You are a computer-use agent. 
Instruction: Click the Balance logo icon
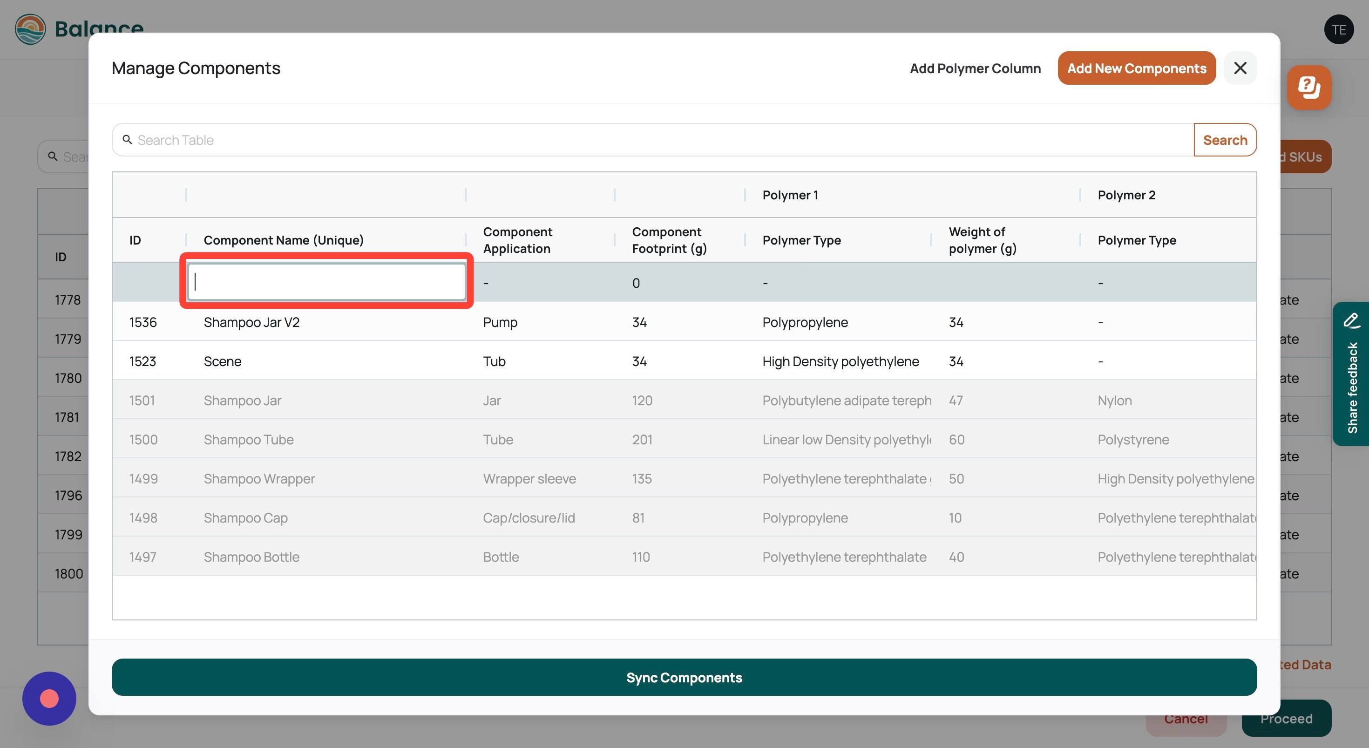point(30,29)
